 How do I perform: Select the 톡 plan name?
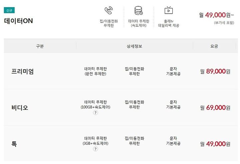(x=14, y=144)
